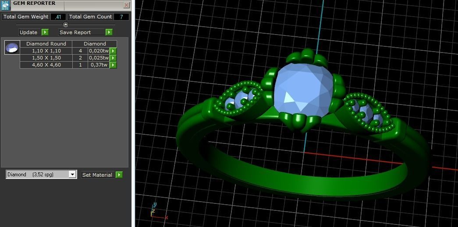Viewport: 458px width, 227px height.
Task: Click the Diamond material column header
Action: [95, 44]
